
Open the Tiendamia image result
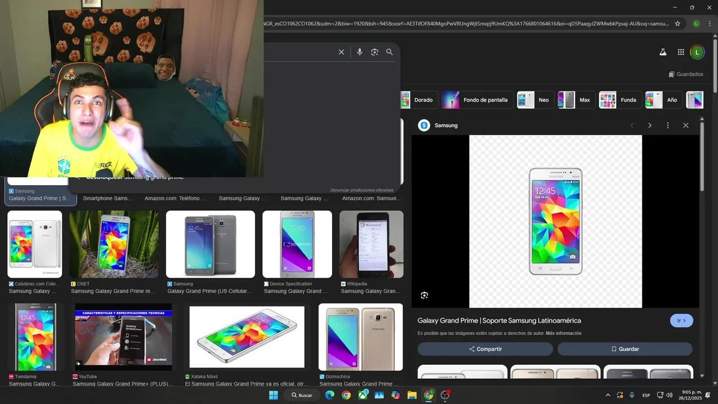coord(36,337)
